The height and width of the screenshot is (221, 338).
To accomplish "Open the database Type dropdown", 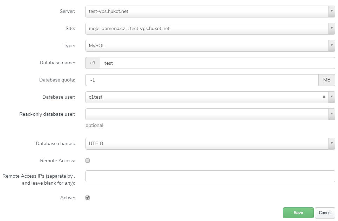I will 332,46.
